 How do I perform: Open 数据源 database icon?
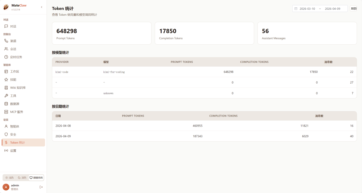(6, 104)
